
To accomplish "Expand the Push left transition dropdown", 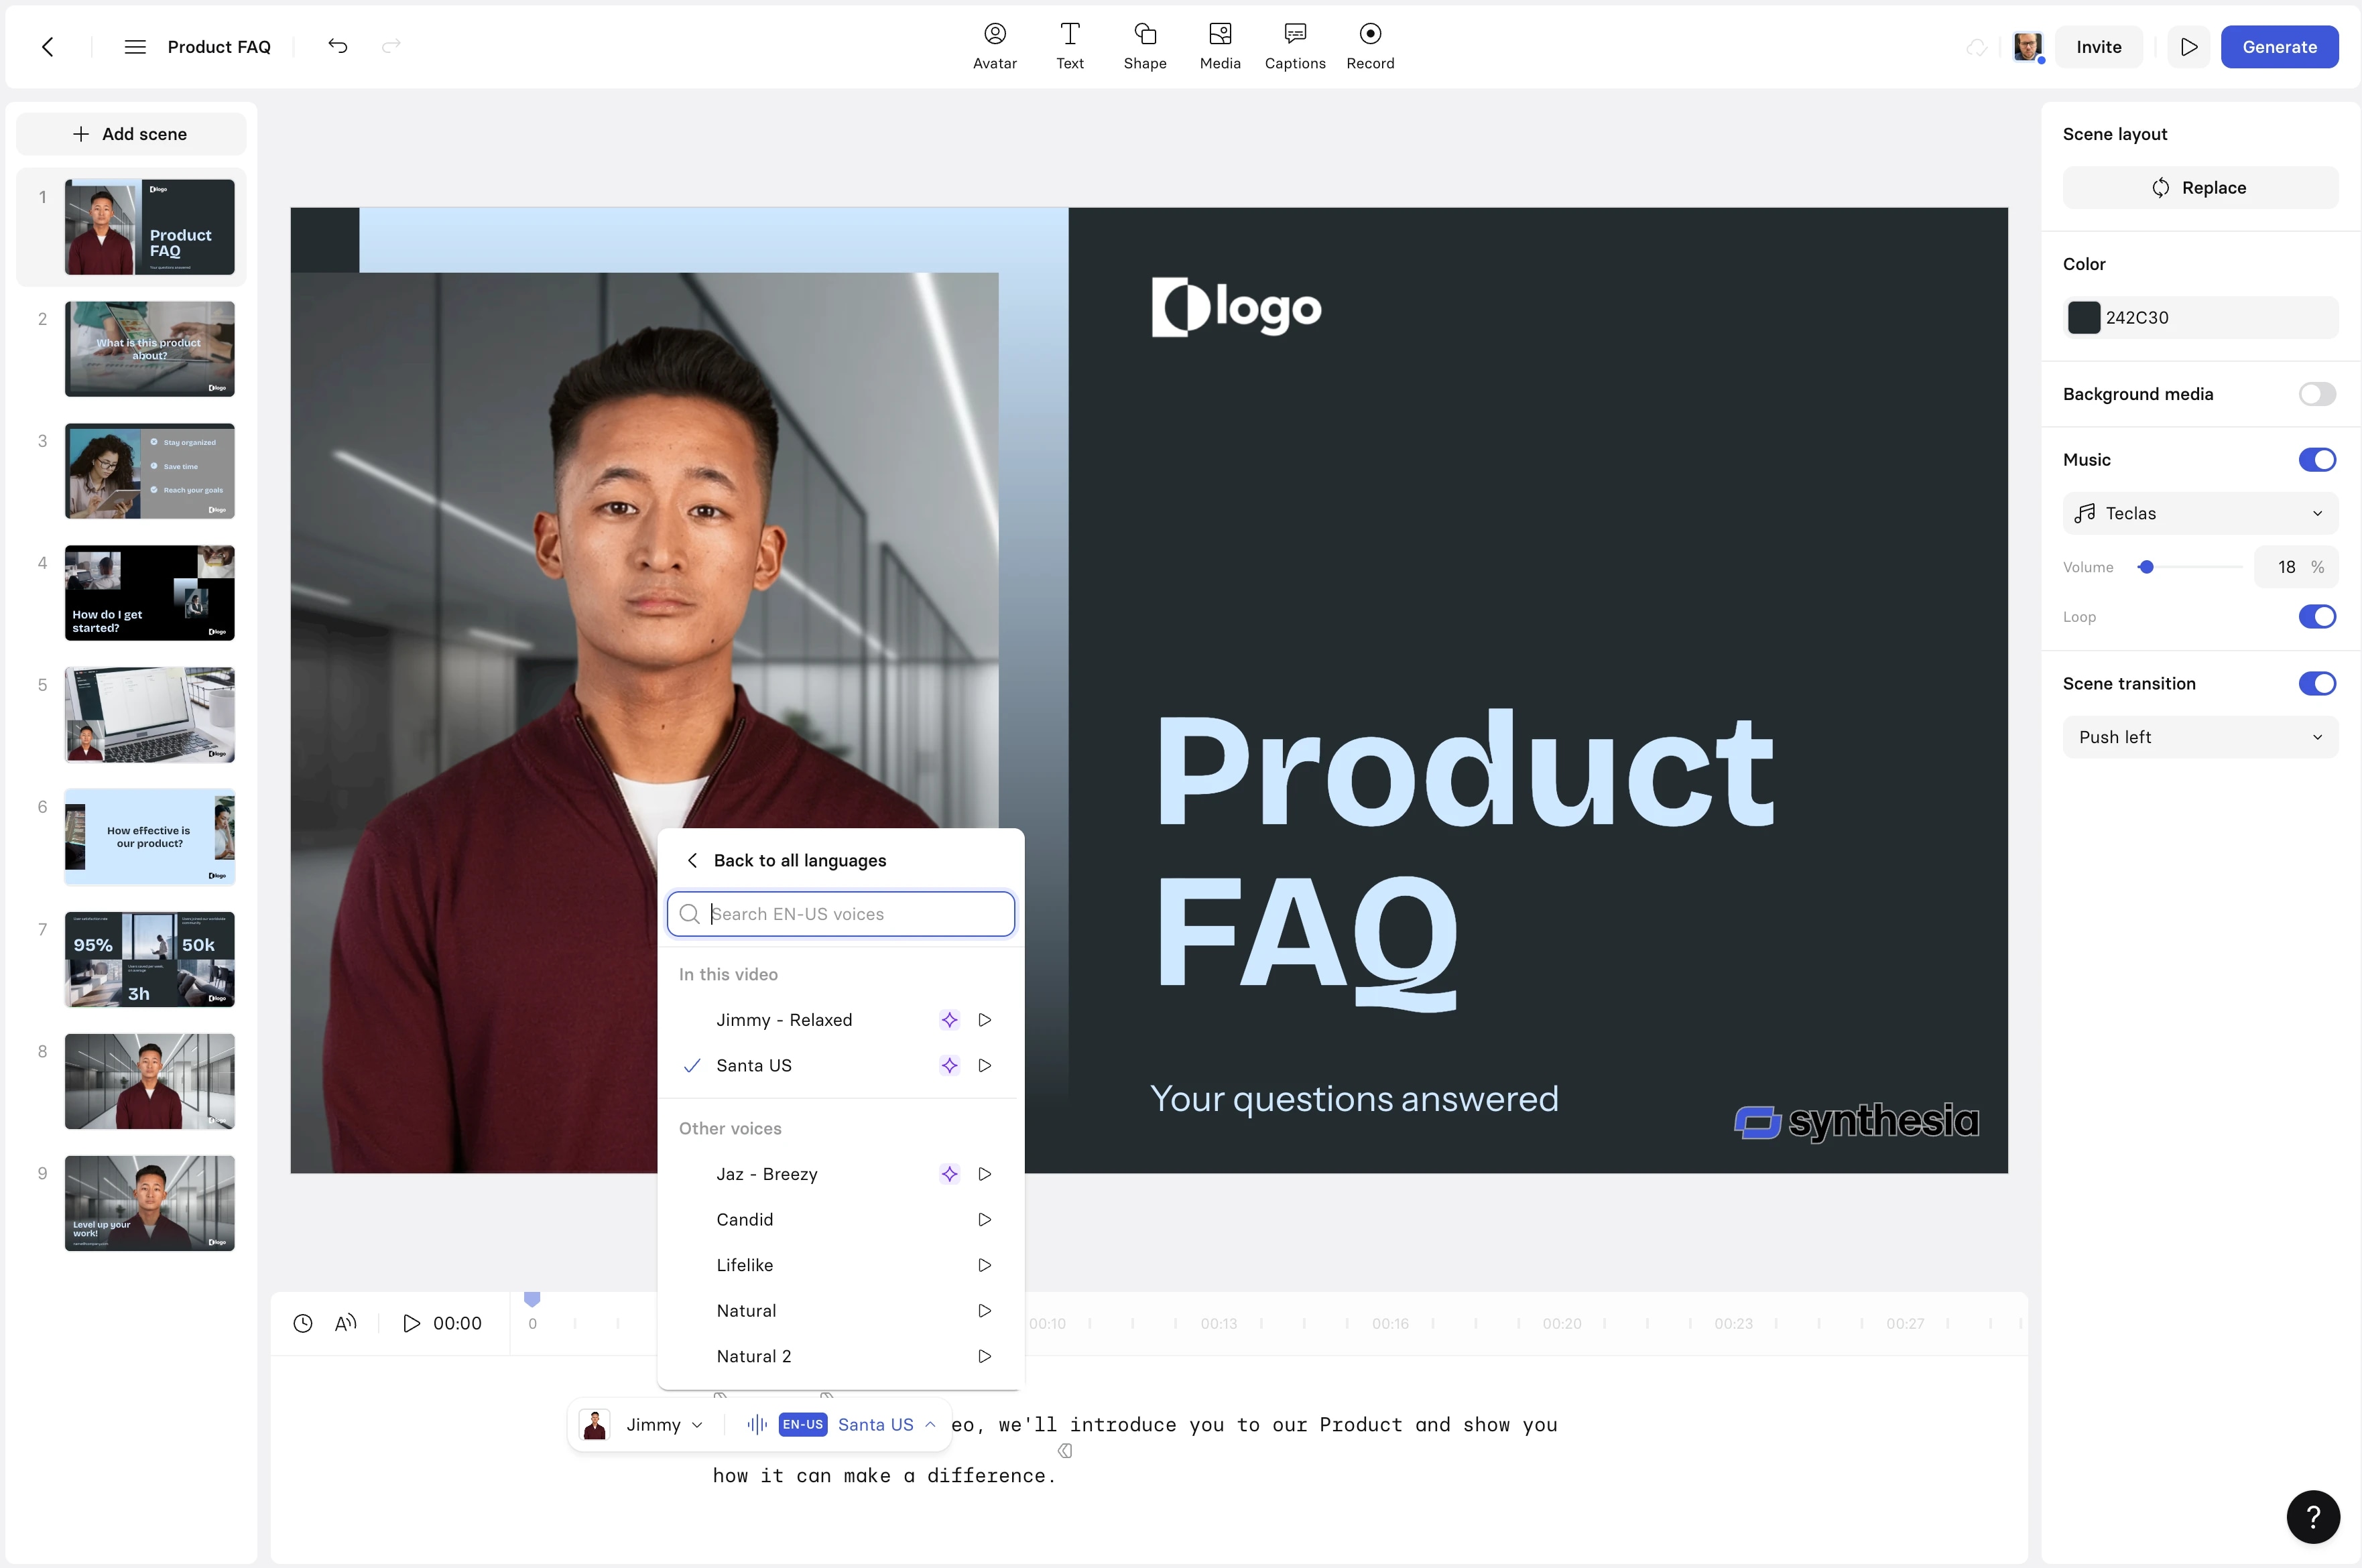I will point(2199,737).
